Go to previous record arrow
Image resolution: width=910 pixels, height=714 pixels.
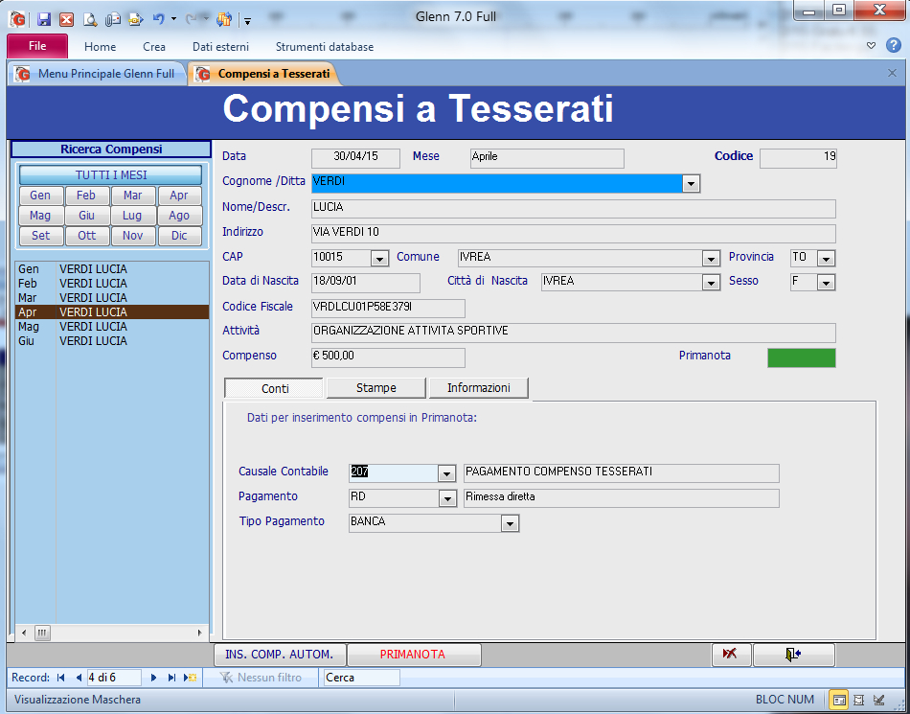[x=79, y=678]
